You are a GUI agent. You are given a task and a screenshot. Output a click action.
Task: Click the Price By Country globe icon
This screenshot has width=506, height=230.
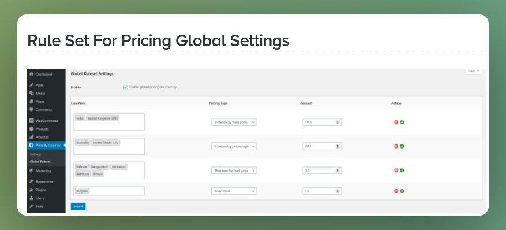click(31, 146)
